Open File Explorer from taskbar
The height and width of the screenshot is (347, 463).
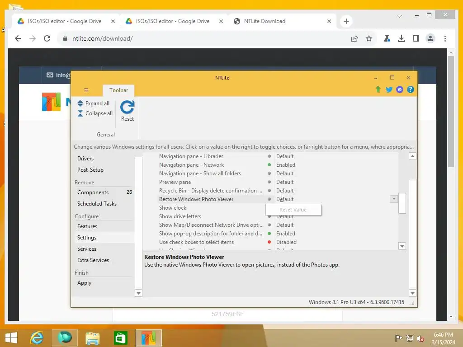point(92,338)
